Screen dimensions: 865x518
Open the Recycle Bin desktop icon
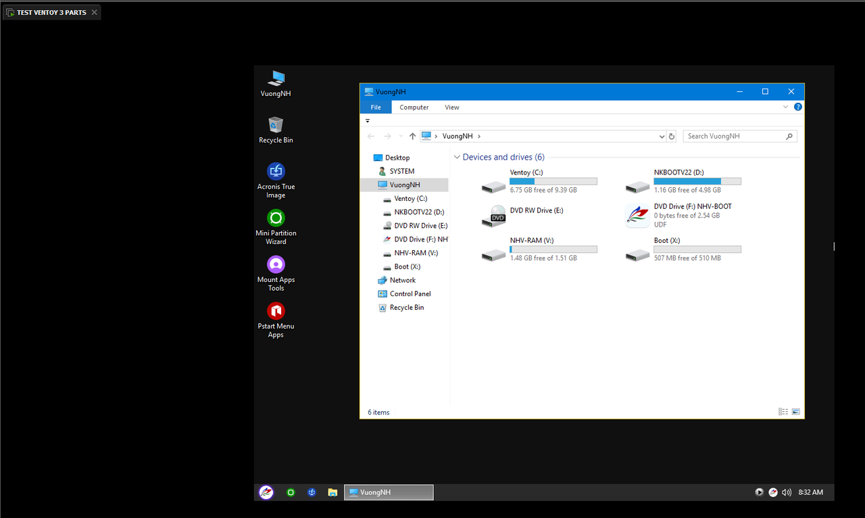276,130
